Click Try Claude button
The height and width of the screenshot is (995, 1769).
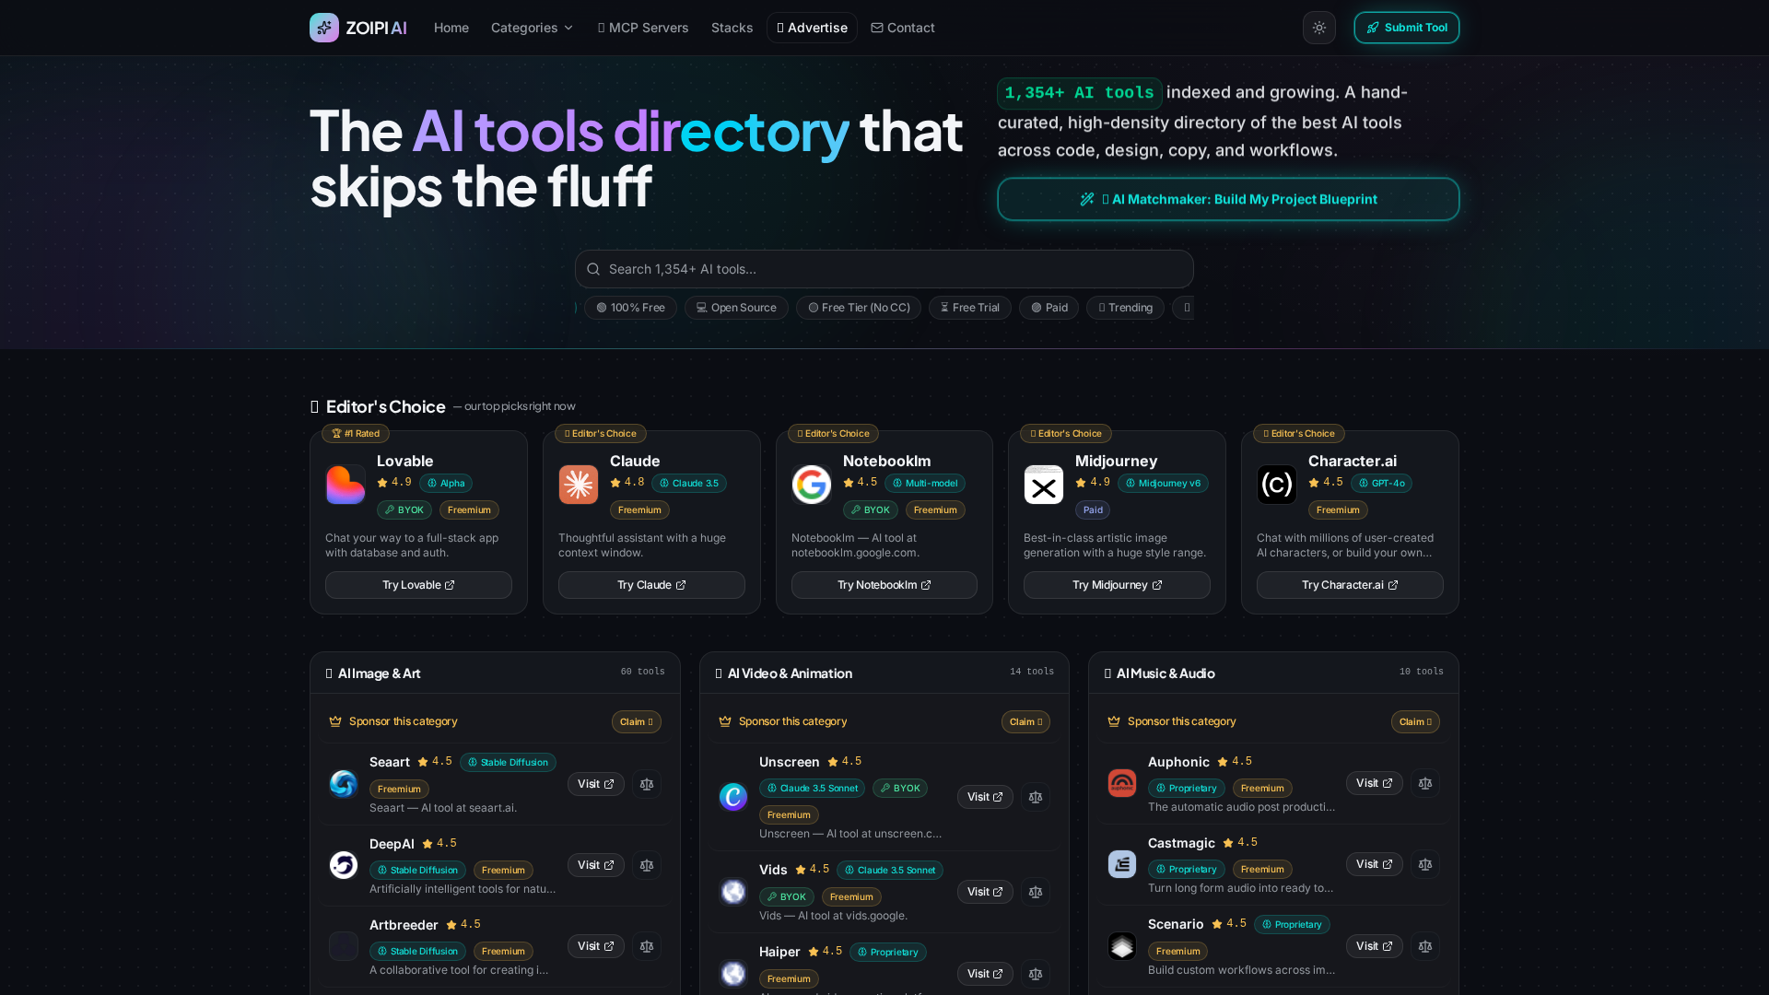(x=651, y=585)
